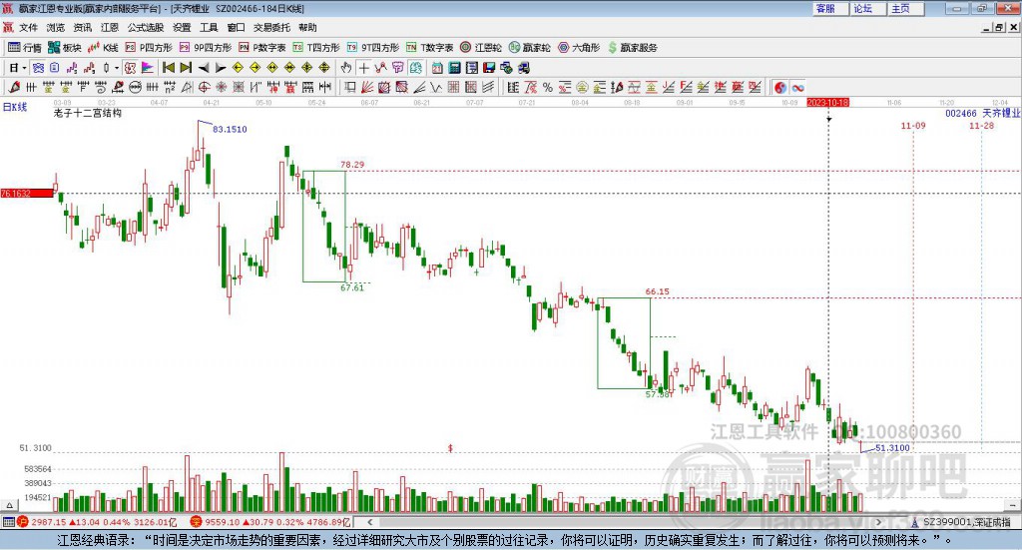Viewport: 1022px width, 550px height.
Task: Click the 002466 天齐锂业 stock label
Action: [982, 114]
